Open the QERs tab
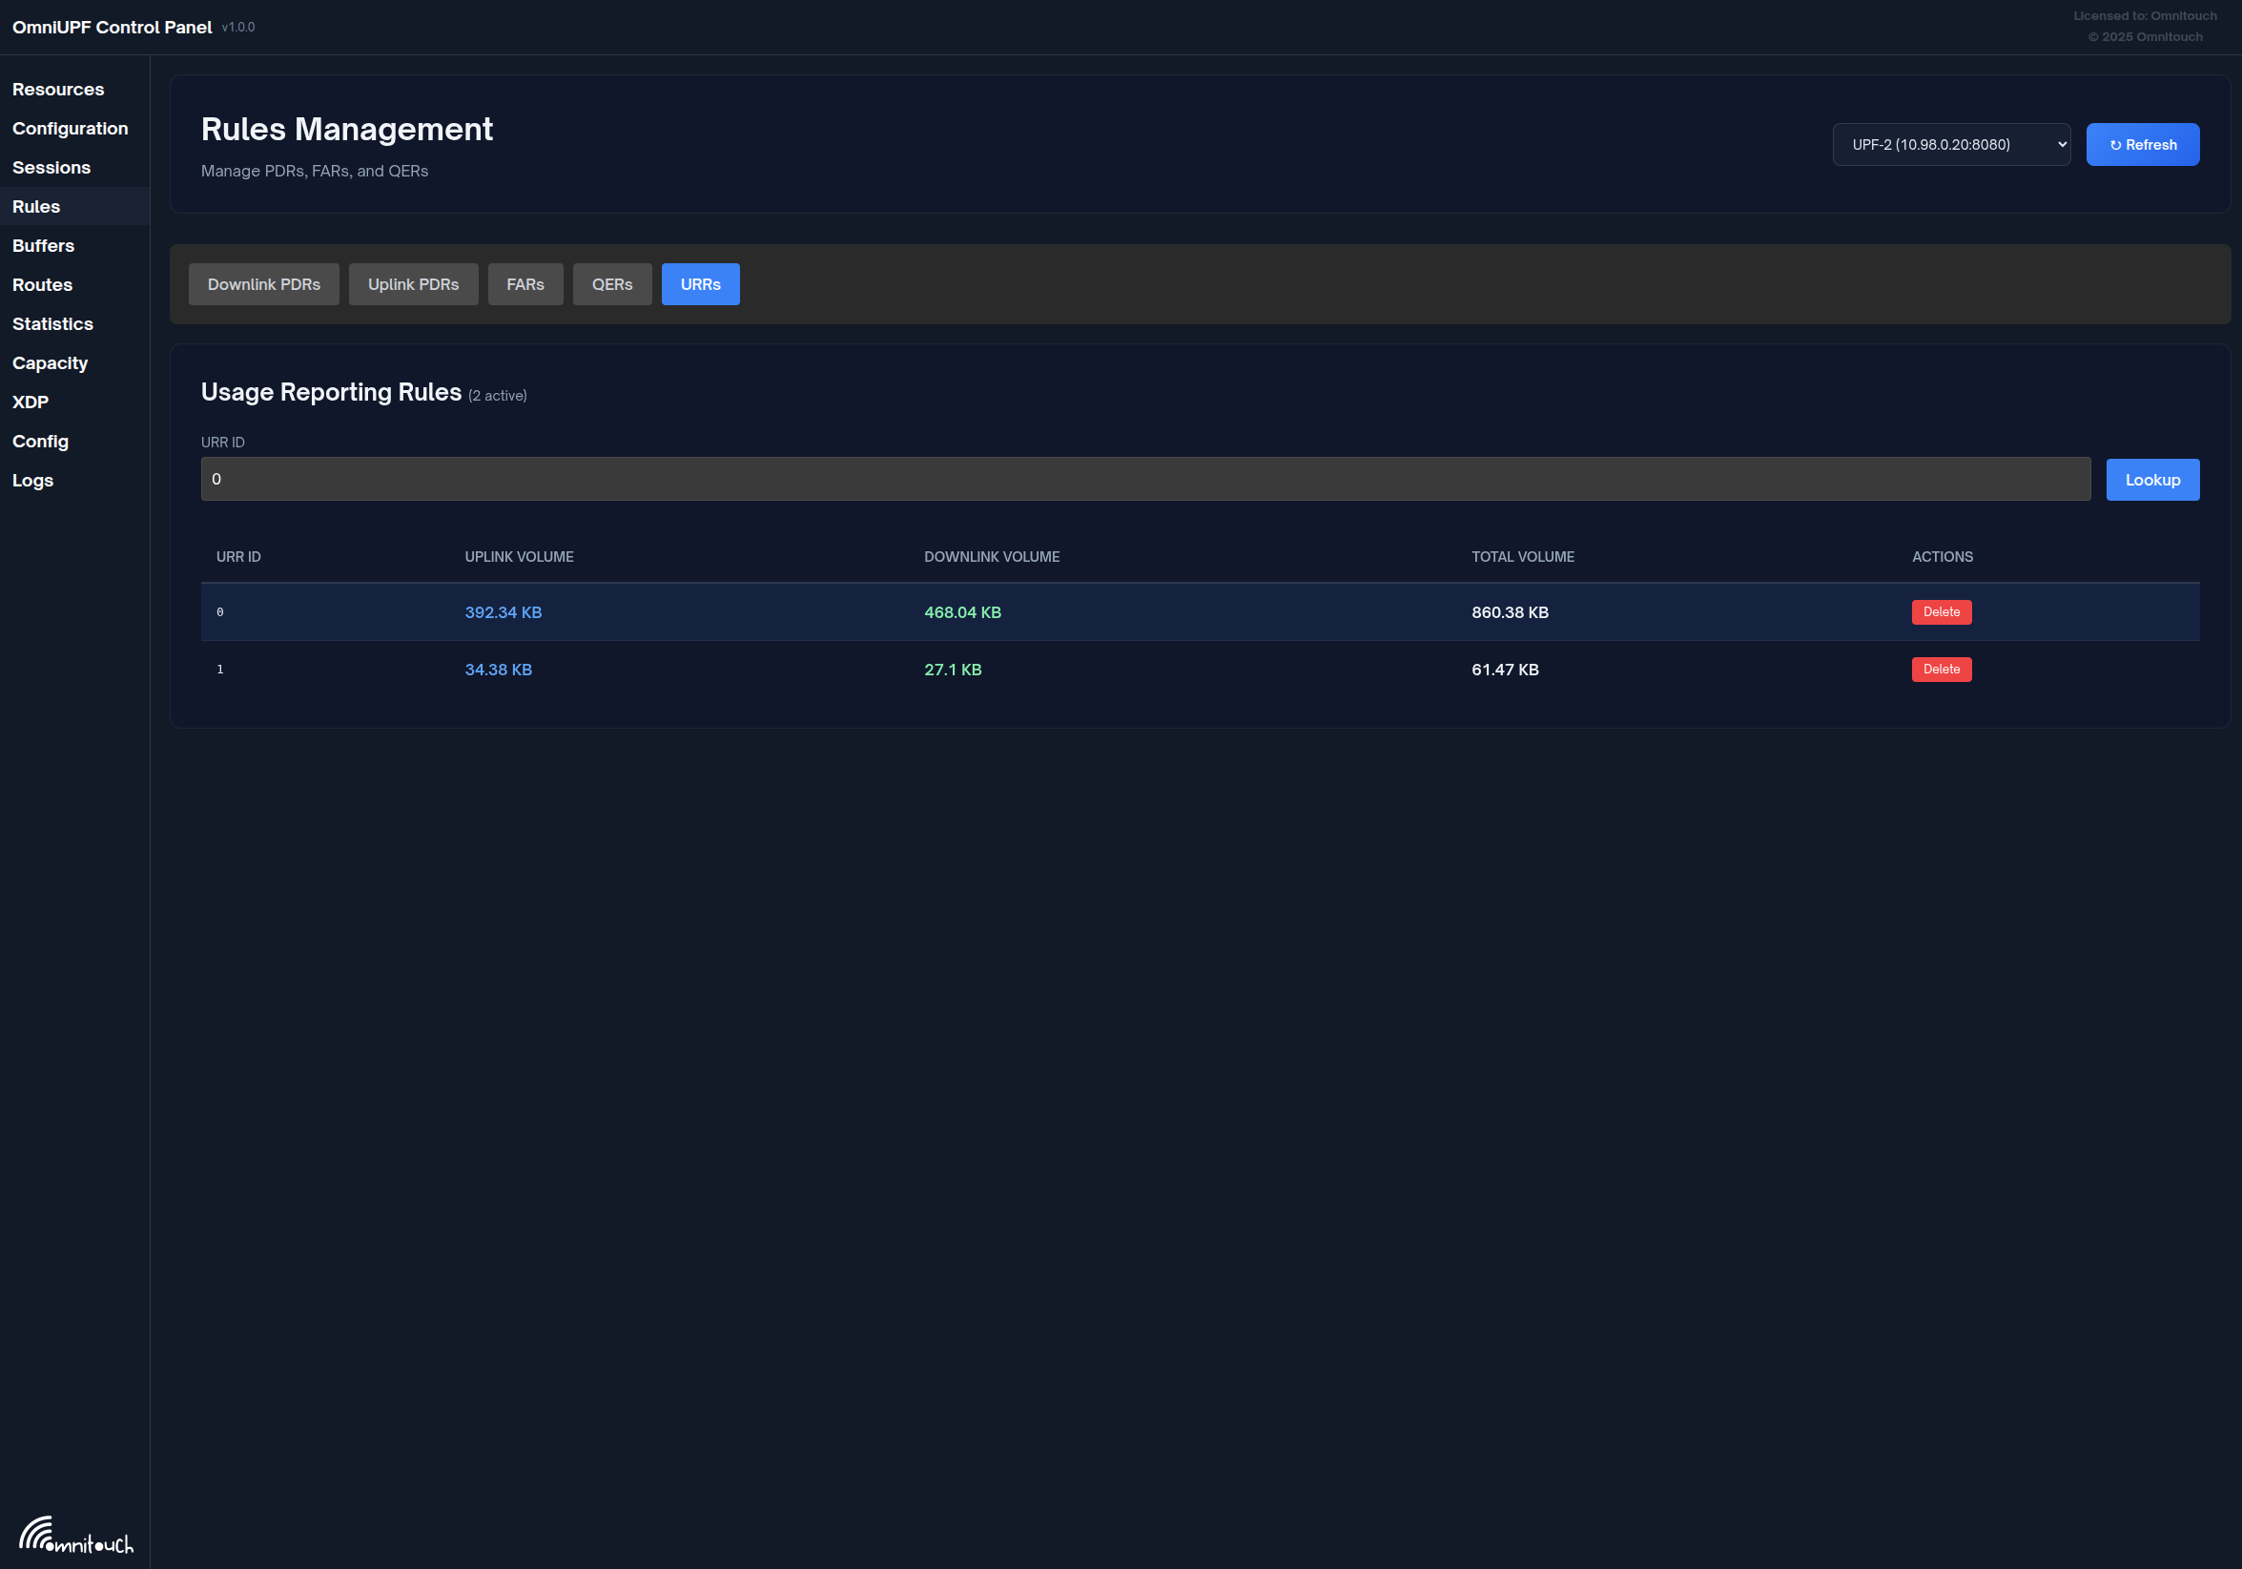 click(612, 284)
